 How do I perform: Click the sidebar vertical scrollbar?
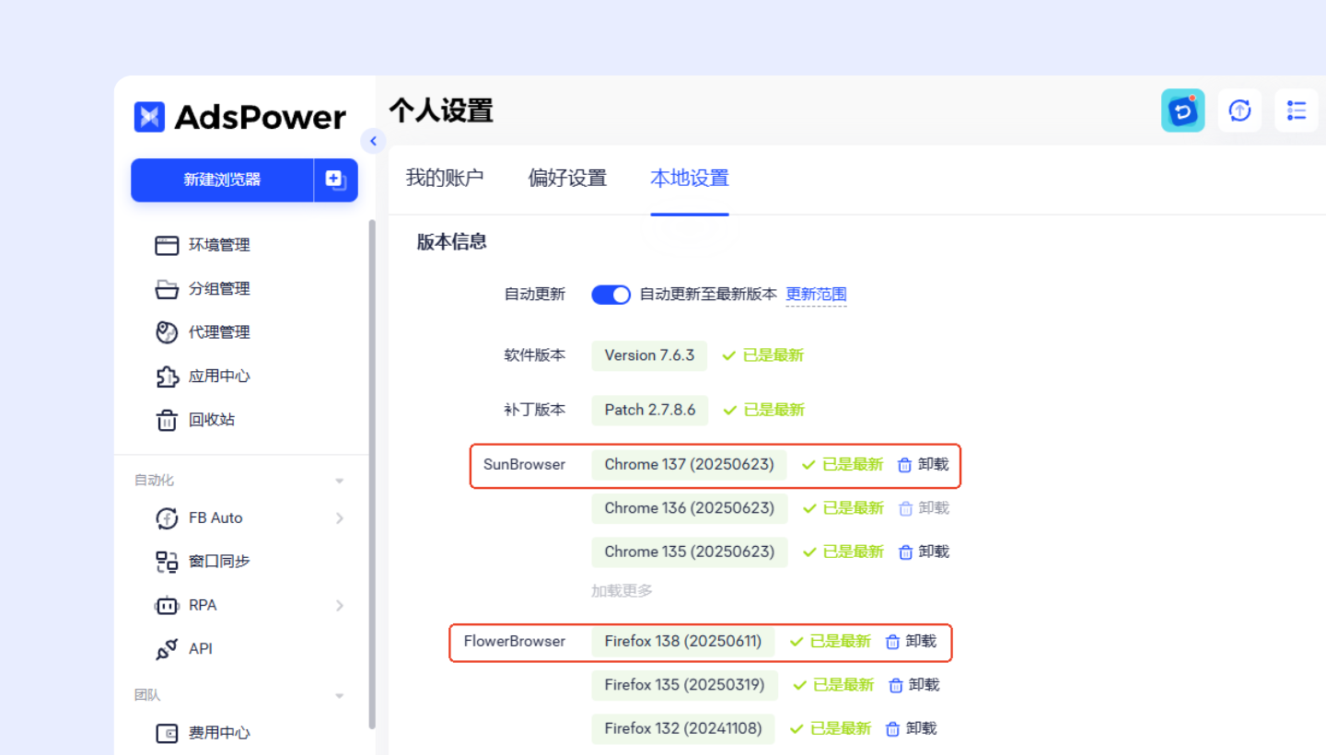coord(371,473)
